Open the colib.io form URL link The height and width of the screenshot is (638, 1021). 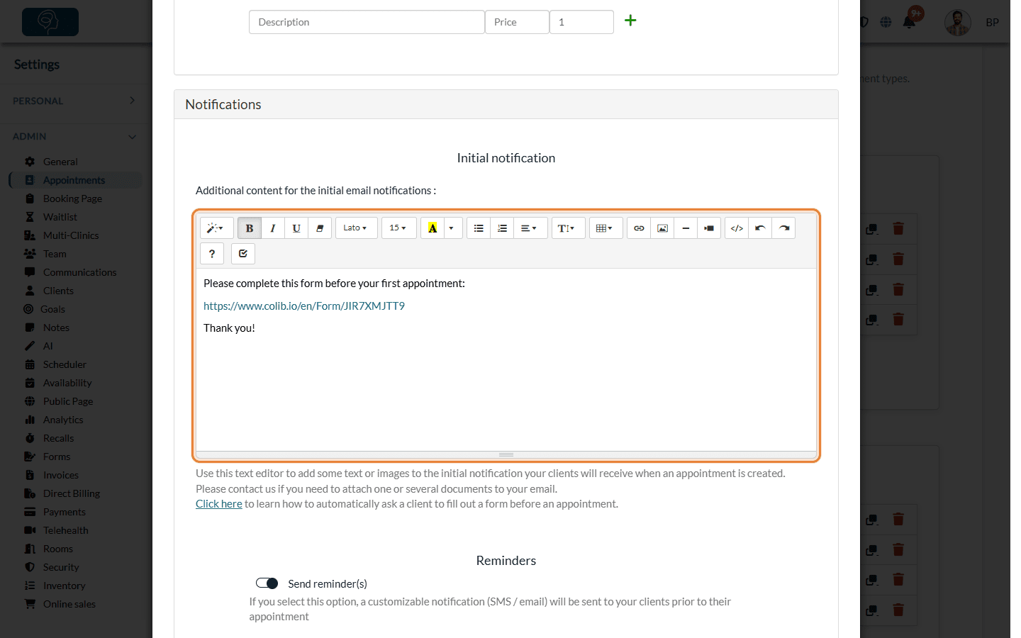pyautogui.click(x=304, y=306)
